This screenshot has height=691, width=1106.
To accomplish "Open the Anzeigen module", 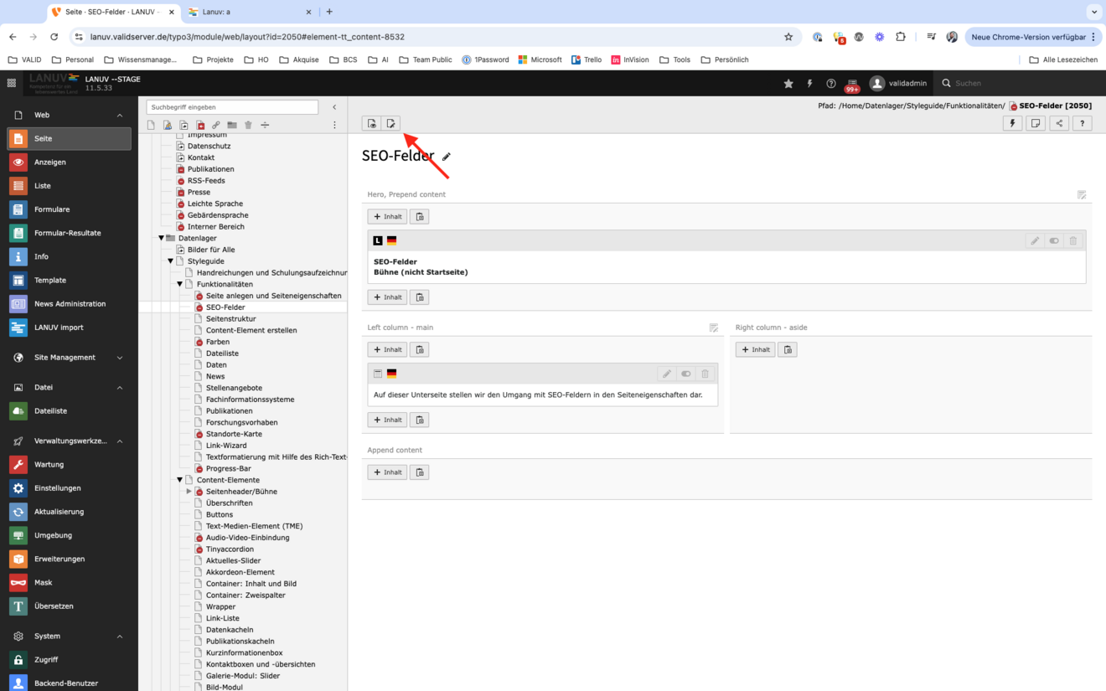I will (70, 162).
